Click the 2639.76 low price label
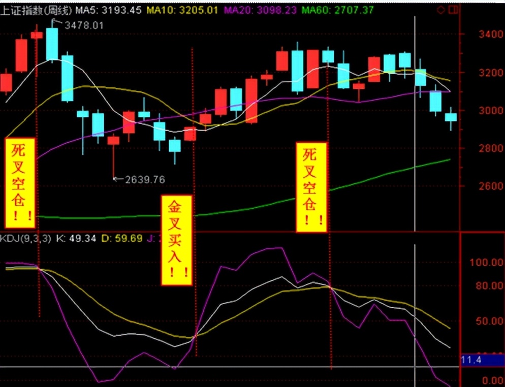This screenshot has width=505, height=387. click(145, 179)
